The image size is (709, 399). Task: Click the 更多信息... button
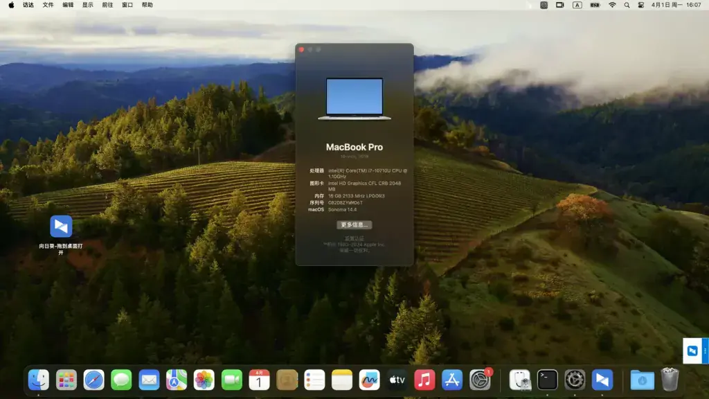(354, 225)
